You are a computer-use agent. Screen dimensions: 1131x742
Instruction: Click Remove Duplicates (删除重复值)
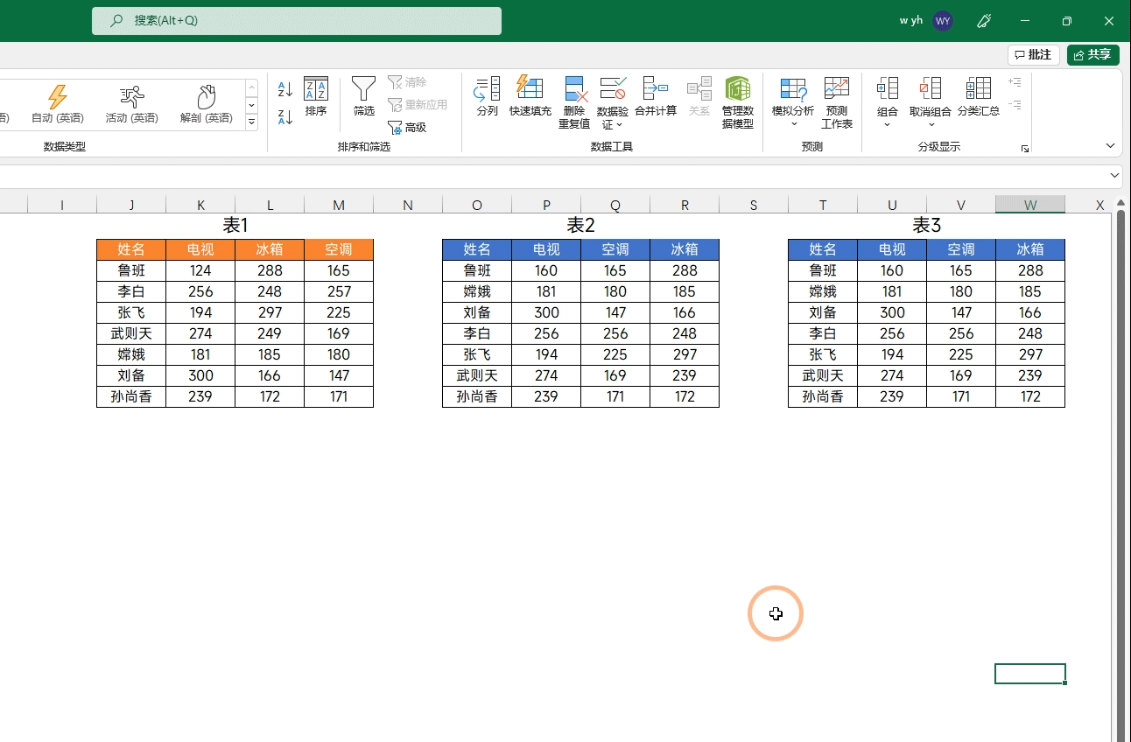[x=574, y=103]
